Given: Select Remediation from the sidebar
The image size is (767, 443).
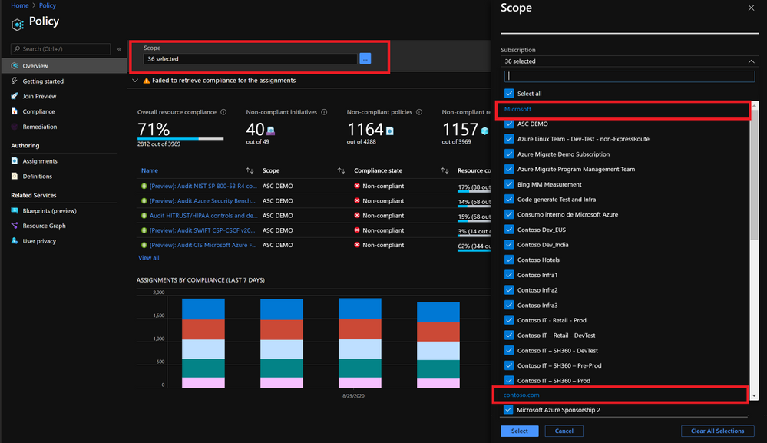Looking at the screenshot, I should tap(38, 126).
